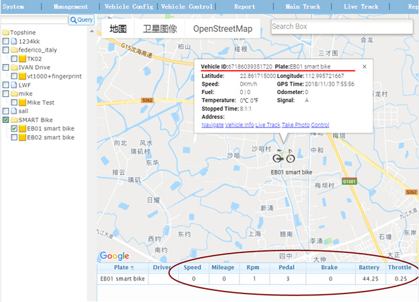Click the EB01 smart bike tree icon
Screen dimensions: 419x302
[x=22, y=129]
